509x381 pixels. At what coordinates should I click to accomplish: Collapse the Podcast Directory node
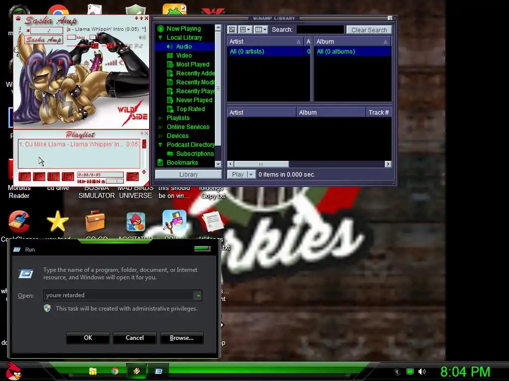[161, 145]
